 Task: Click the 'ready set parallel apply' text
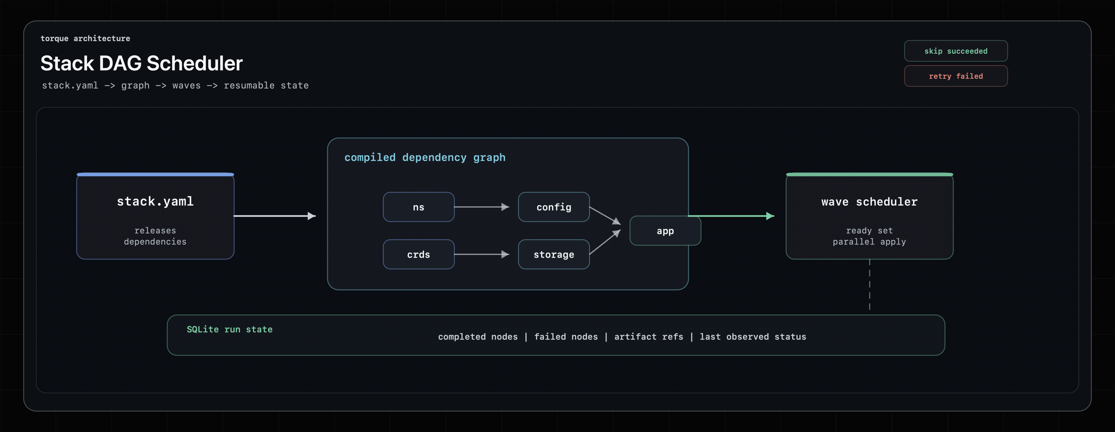pyautogui.click(x=870, y=236)
